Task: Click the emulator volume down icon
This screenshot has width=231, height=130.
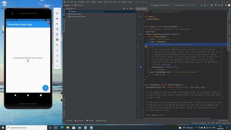Action: (57, 24)
